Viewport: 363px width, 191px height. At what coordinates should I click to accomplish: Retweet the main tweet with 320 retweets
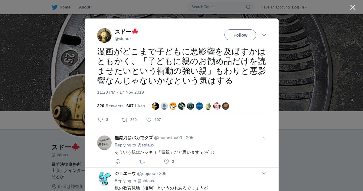click(124, 120)
